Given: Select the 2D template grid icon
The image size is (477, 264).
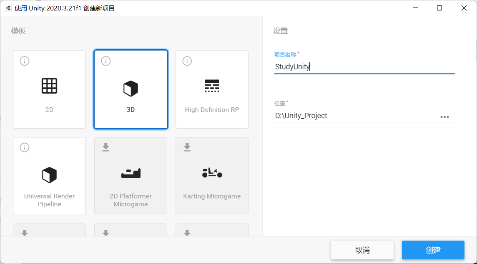Looking at the screenshot, I should [x=49, y=86].
